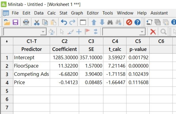Click the Show Worksheets Folder icon

point(157,22)
